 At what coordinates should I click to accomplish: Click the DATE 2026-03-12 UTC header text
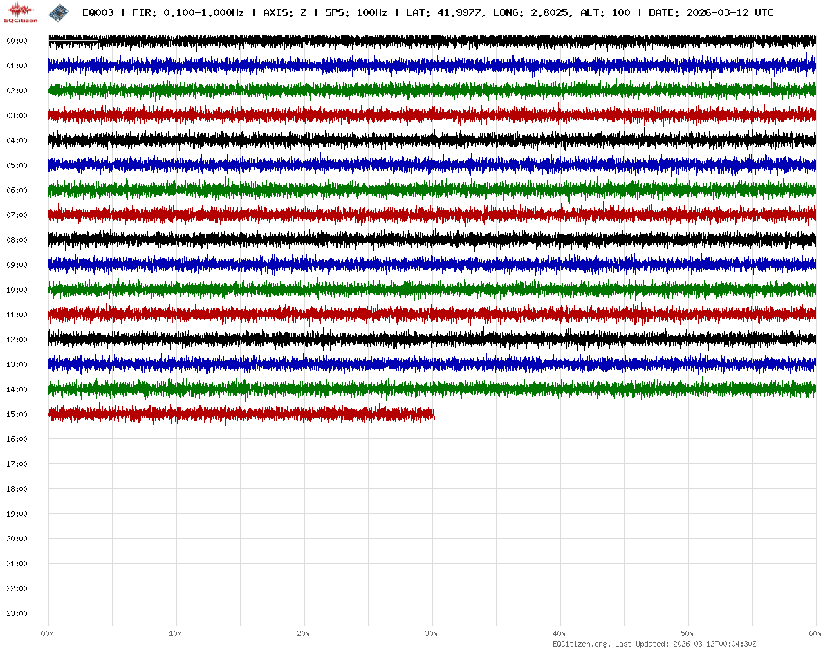click(x=711, y=12)
